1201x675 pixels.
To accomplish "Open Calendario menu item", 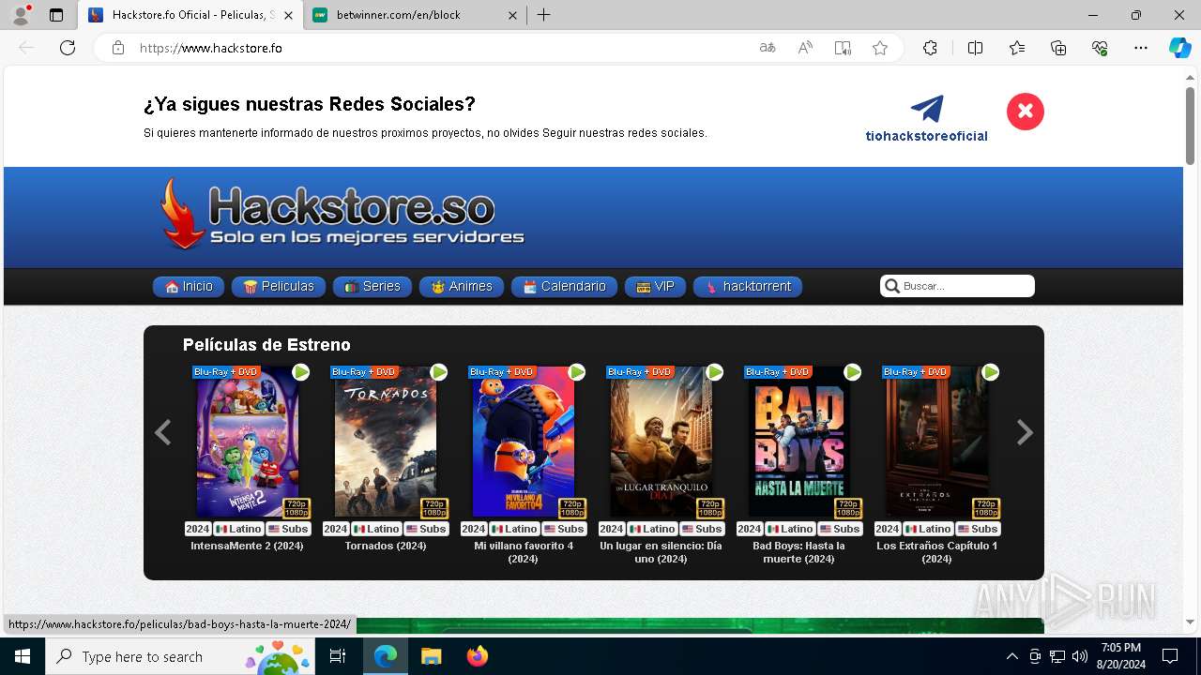I will point(564,287).
